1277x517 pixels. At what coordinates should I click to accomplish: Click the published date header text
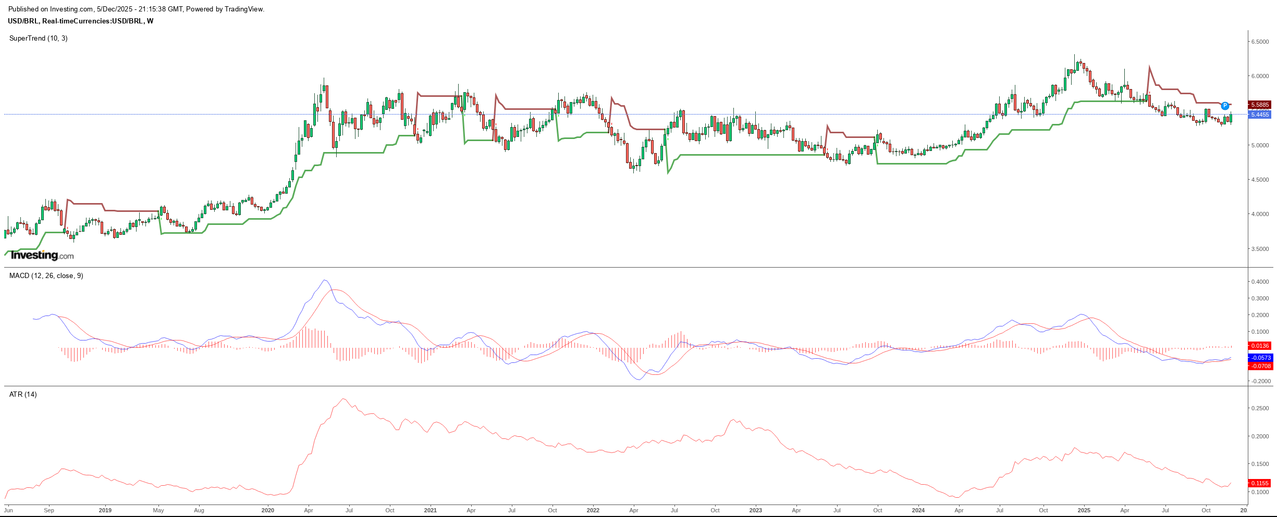tap(136, 9)
